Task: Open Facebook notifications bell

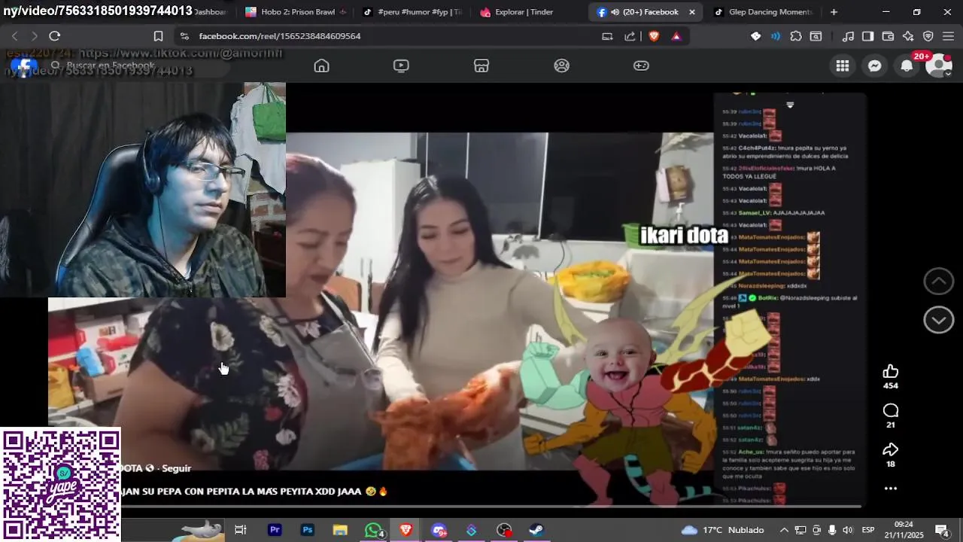Action: (x=907, y=66)
